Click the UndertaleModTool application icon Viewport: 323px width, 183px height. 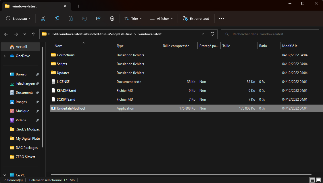(53, 108)
